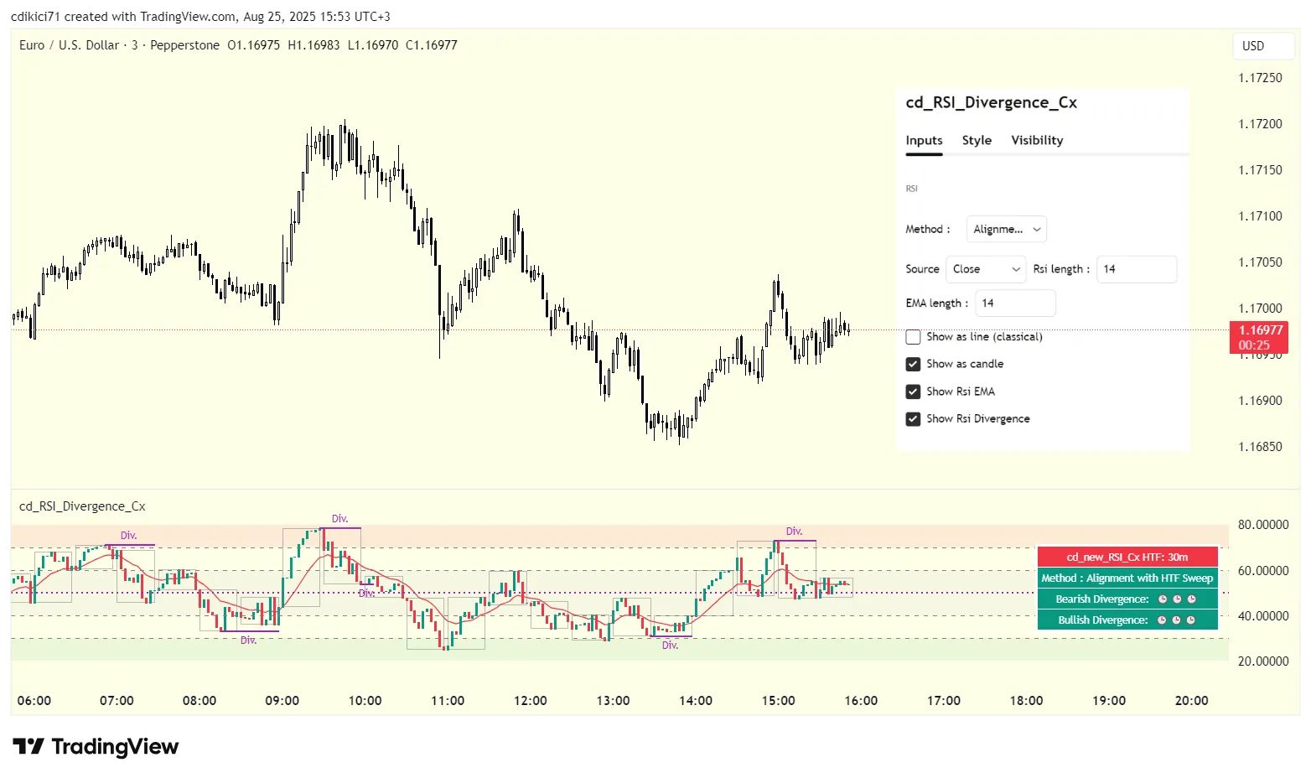Click the 20.00000 RSI scale label
1311x778 pixels.
pyautogui.click(x=1263, y=661)
